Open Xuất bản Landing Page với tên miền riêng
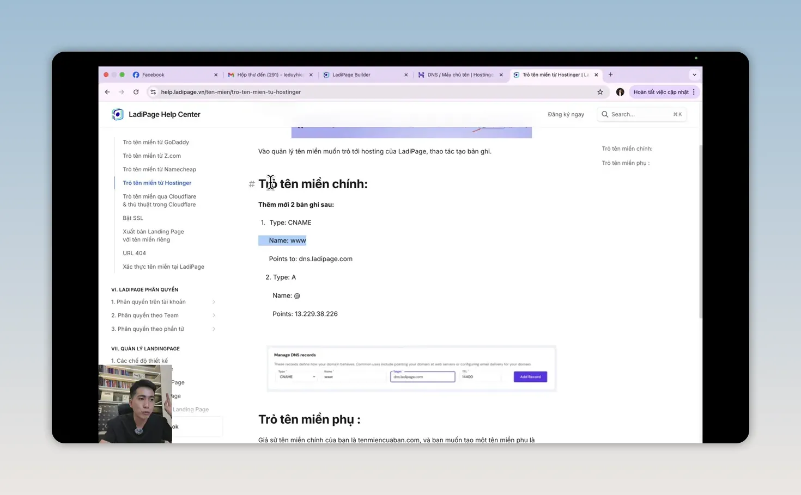The width and height of the screenshot is (801, 495). tap(153, 236)
